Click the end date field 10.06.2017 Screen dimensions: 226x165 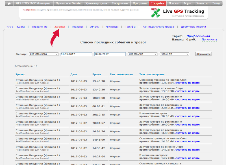click(110, 54)
